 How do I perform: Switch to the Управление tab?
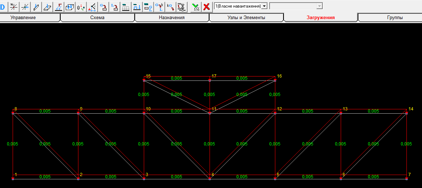[x=23, y=17]
